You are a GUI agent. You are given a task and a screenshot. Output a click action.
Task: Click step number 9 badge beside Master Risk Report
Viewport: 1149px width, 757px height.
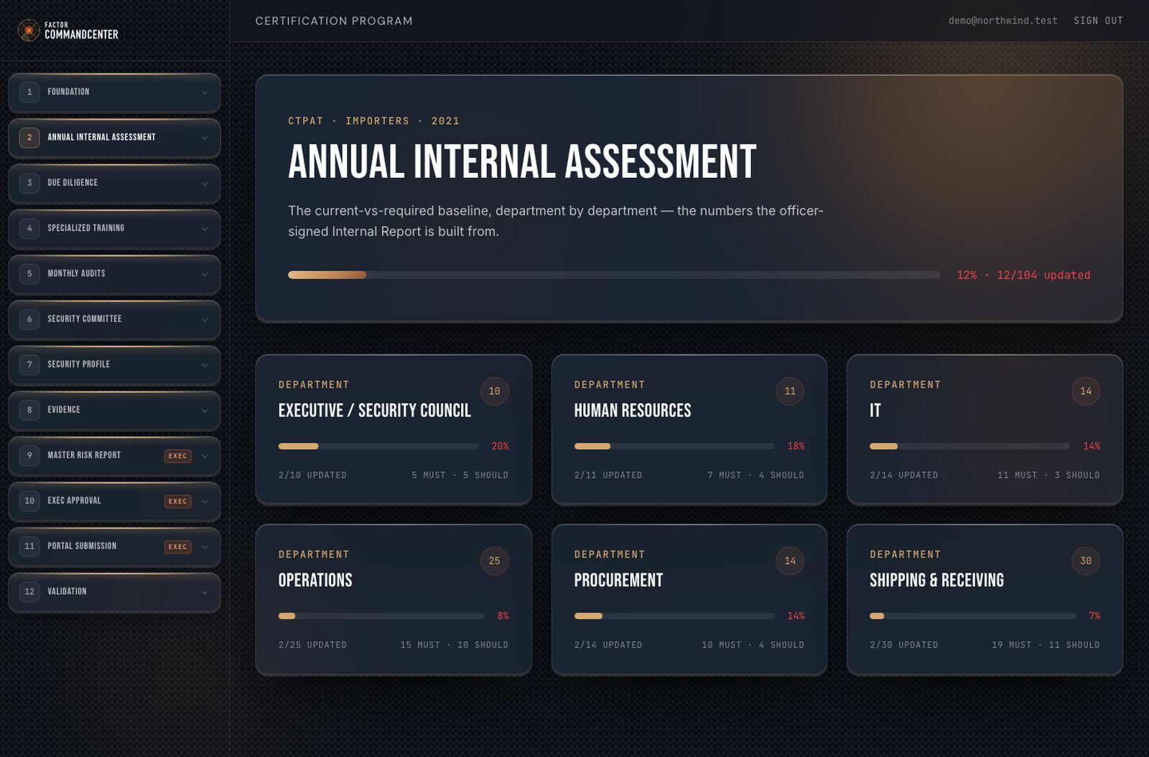(29, 455)
